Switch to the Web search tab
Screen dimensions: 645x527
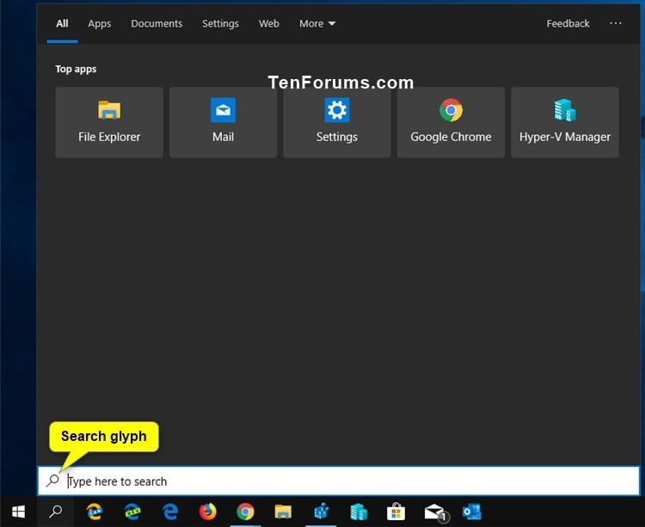[268, 23]
